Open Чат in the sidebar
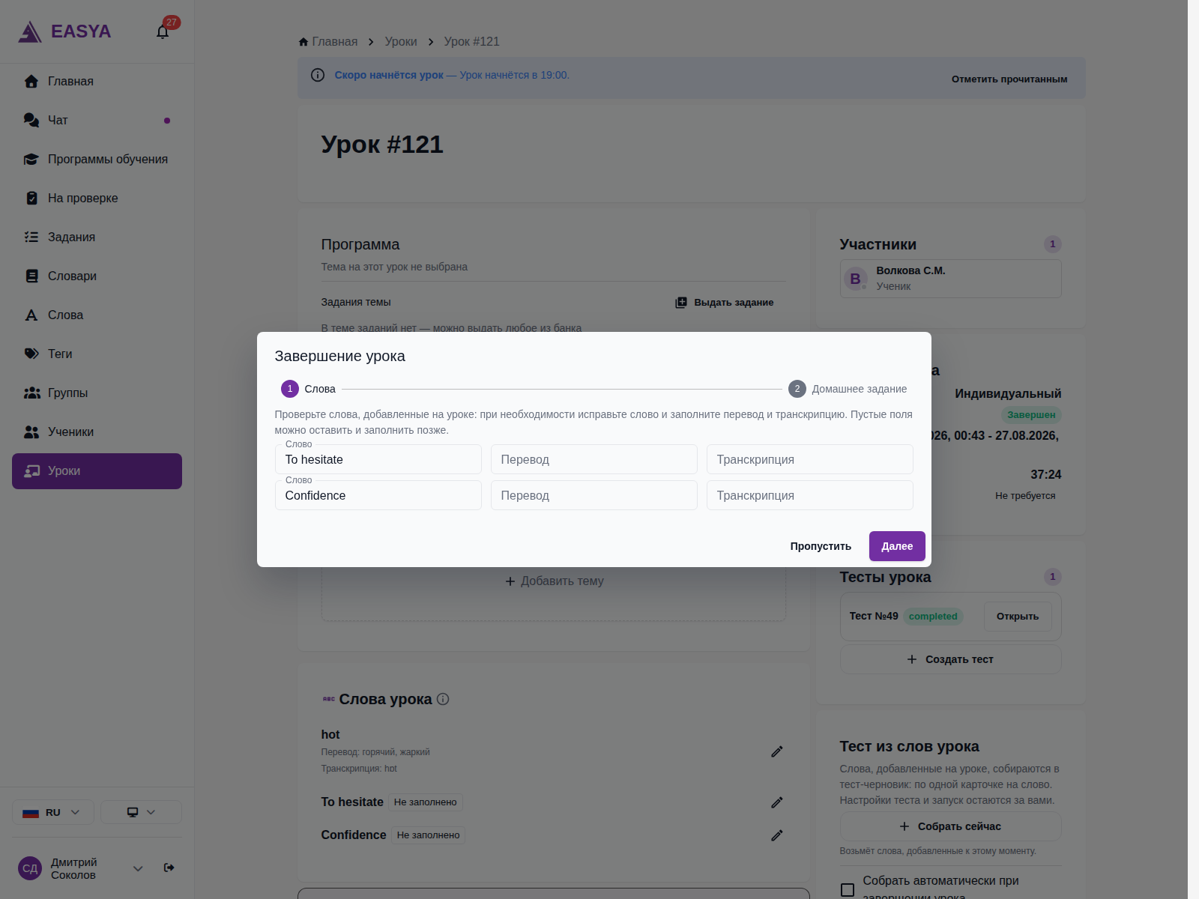 click(x=97, y=121)
